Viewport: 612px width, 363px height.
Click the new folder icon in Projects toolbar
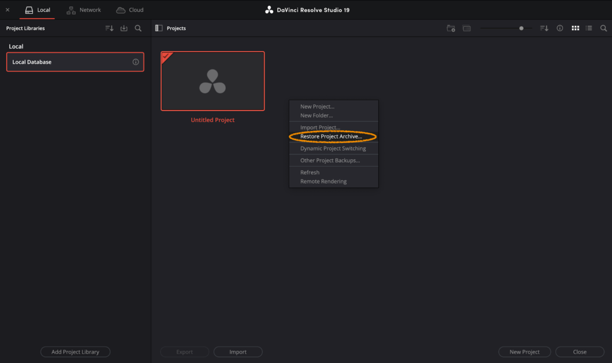coord(451,28)
